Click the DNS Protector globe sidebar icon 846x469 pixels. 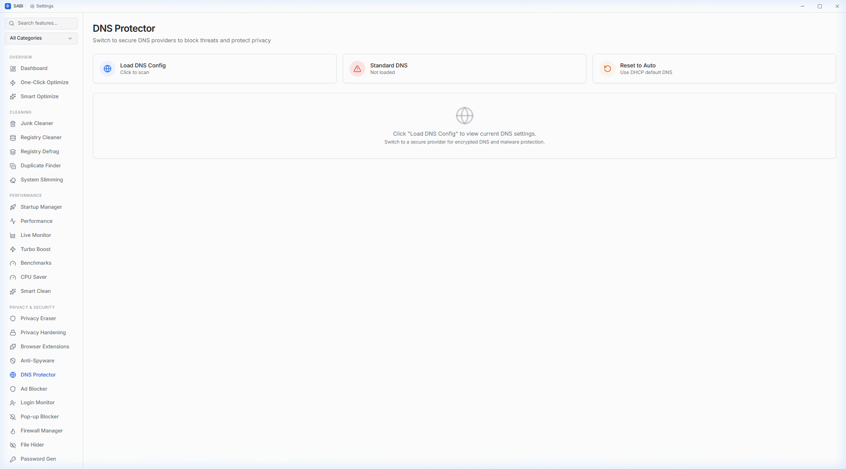coord(13,375)
